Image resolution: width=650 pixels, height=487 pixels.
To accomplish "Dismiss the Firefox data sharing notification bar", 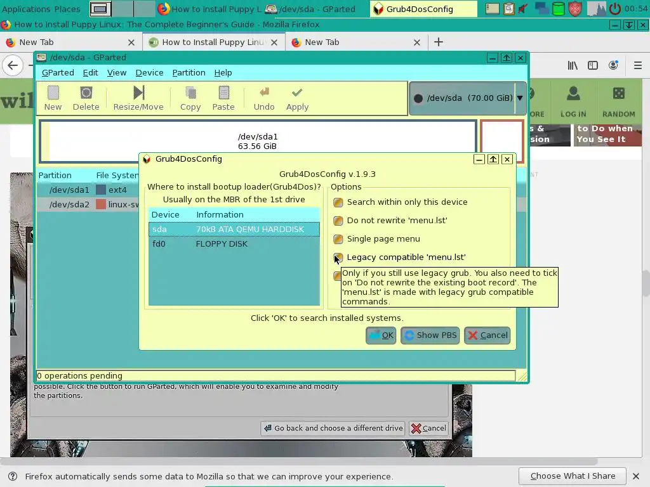I will coord(636,476).
